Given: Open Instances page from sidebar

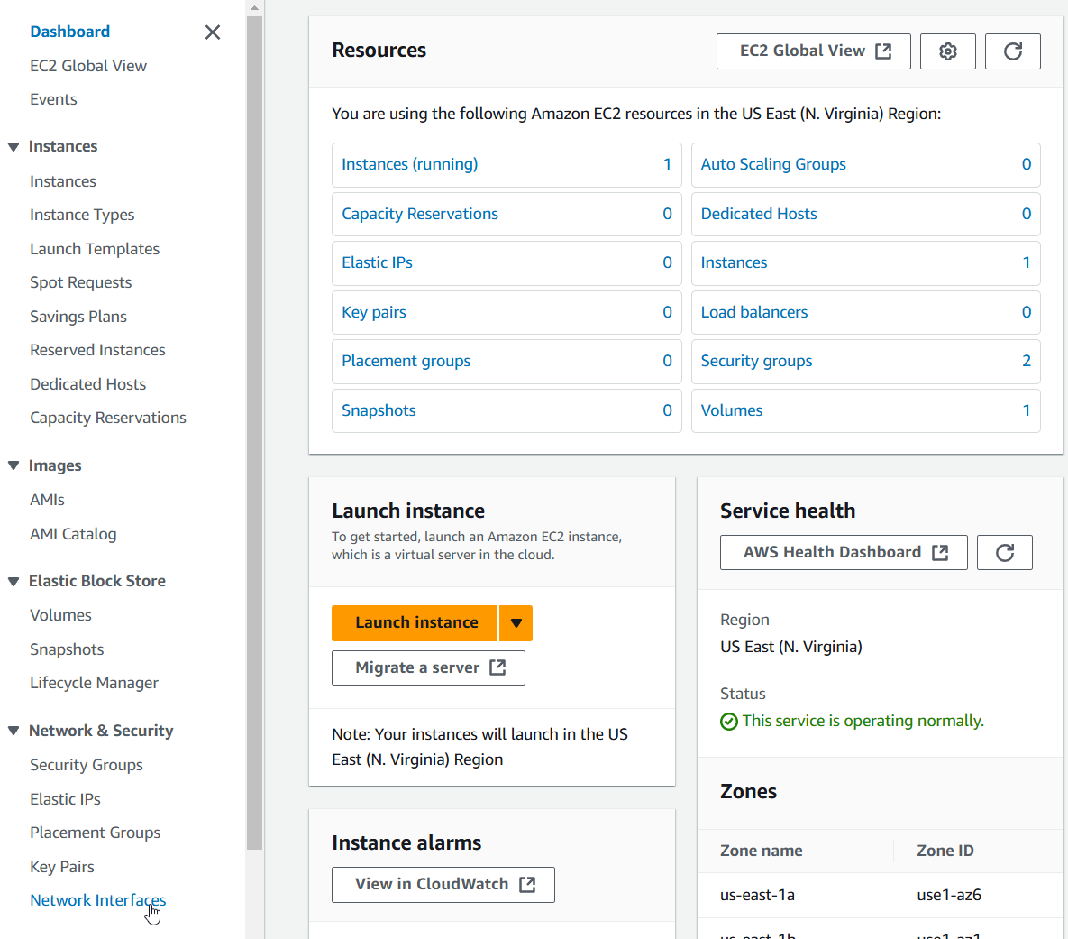Looking at the screenshot, I should click(63, 181).
